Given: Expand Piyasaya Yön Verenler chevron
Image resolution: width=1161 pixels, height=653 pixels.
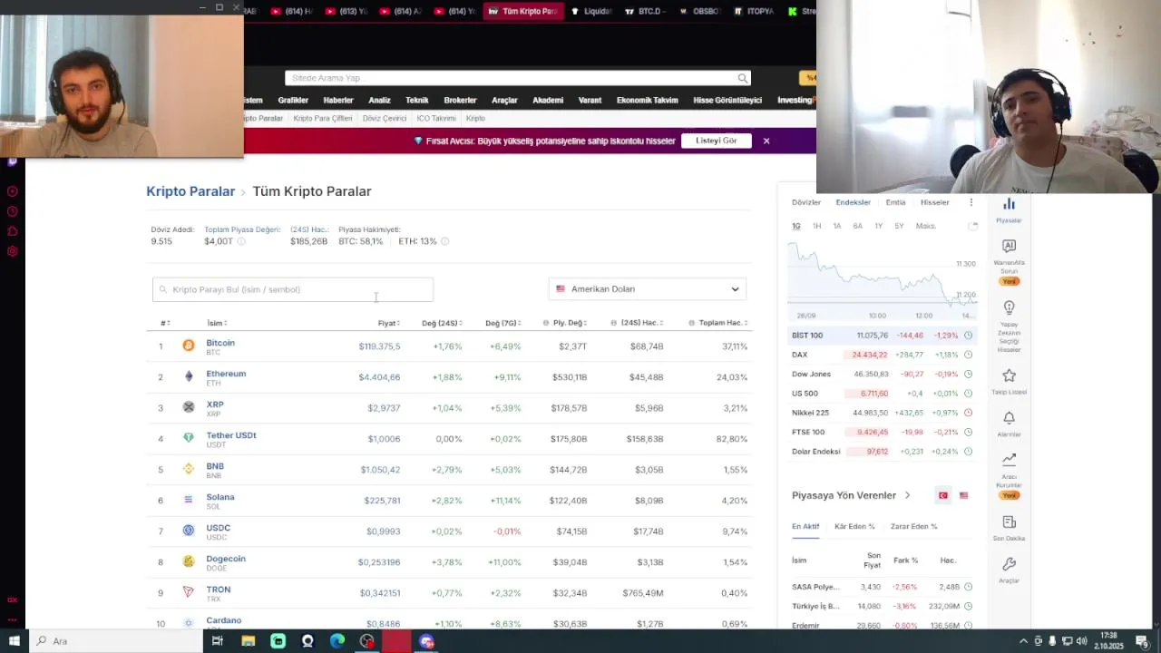Looking at the screenshot, I should (907, 495).
